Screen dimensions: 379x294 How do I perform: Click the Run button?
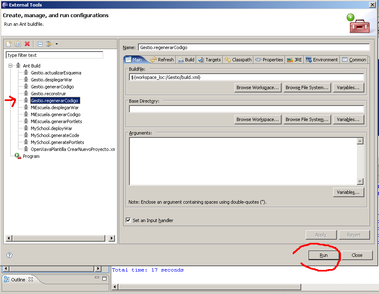tap(324, 255)
